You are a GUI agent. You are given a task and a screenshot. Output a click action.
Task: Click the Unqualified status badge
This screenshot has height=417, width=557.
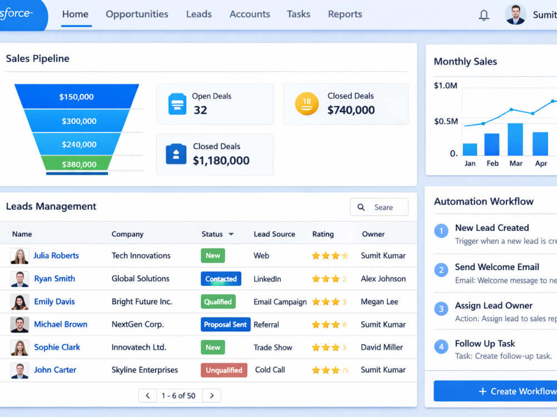point(224,370)
